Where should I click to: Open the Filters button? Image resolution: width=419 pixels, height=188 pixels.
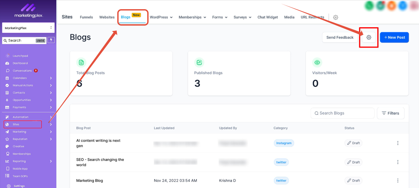(391, 113)
